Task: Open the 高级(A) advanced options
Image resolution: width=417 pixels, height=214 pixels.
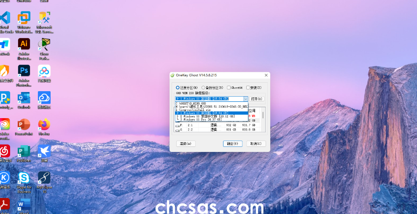Action: click(186, 144)
